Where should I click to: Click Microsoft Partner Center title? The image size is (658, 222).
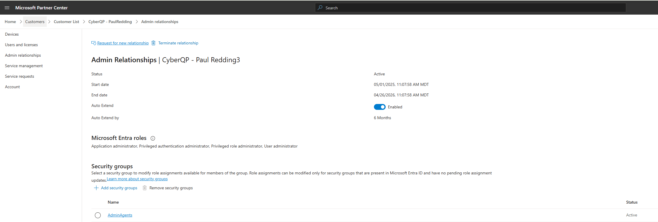pos(41,8)
